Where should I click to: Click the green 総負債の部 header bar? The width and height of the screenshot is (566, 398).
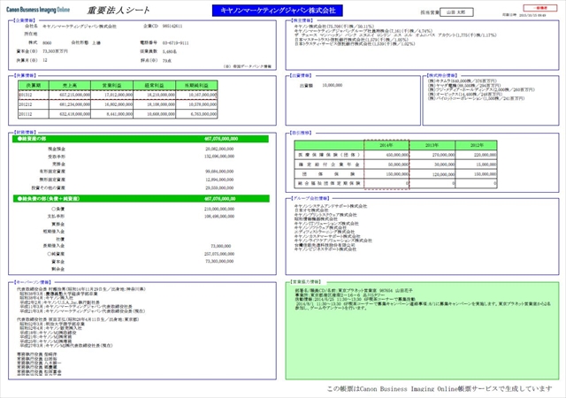141,199
